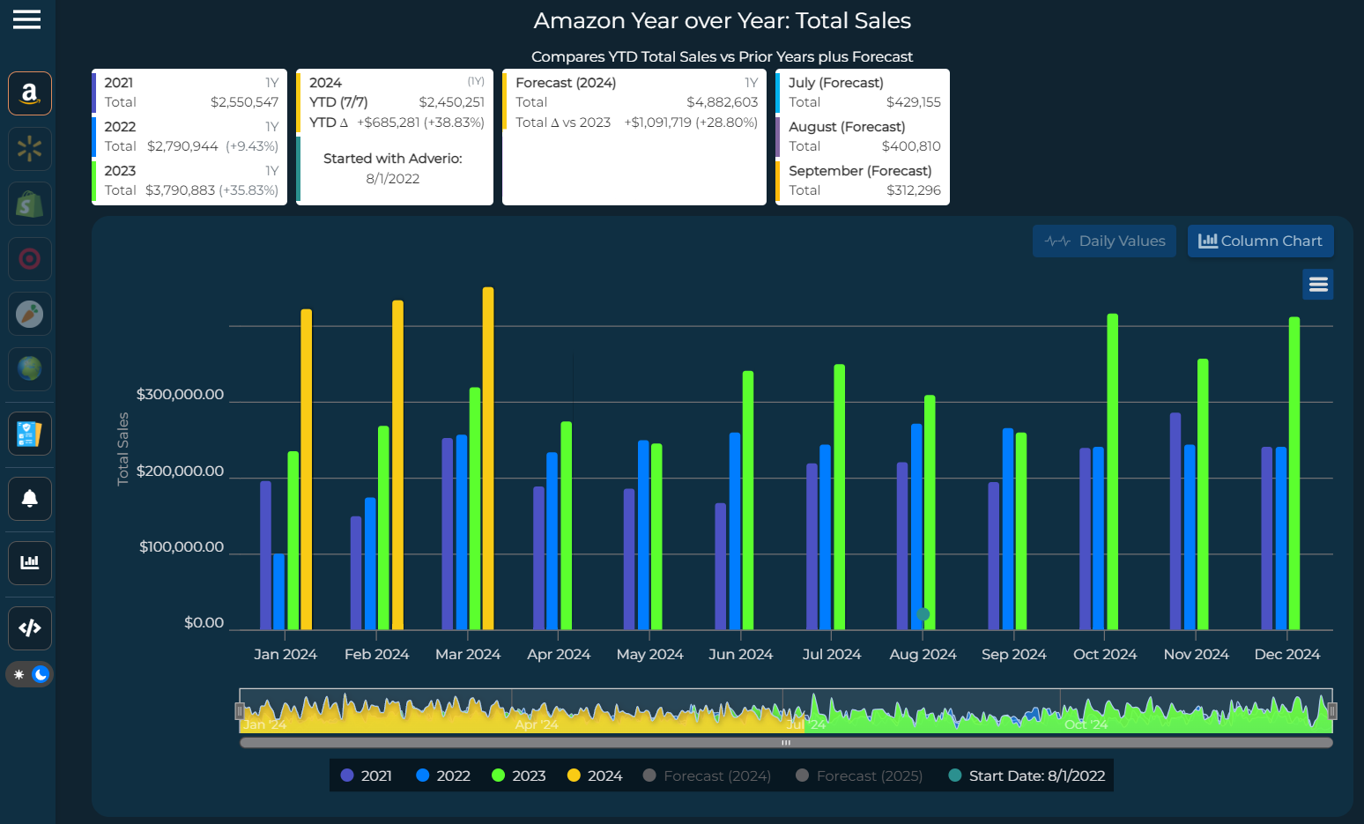
Task: Switch to Daily Values view
Action: [1104, 241]
